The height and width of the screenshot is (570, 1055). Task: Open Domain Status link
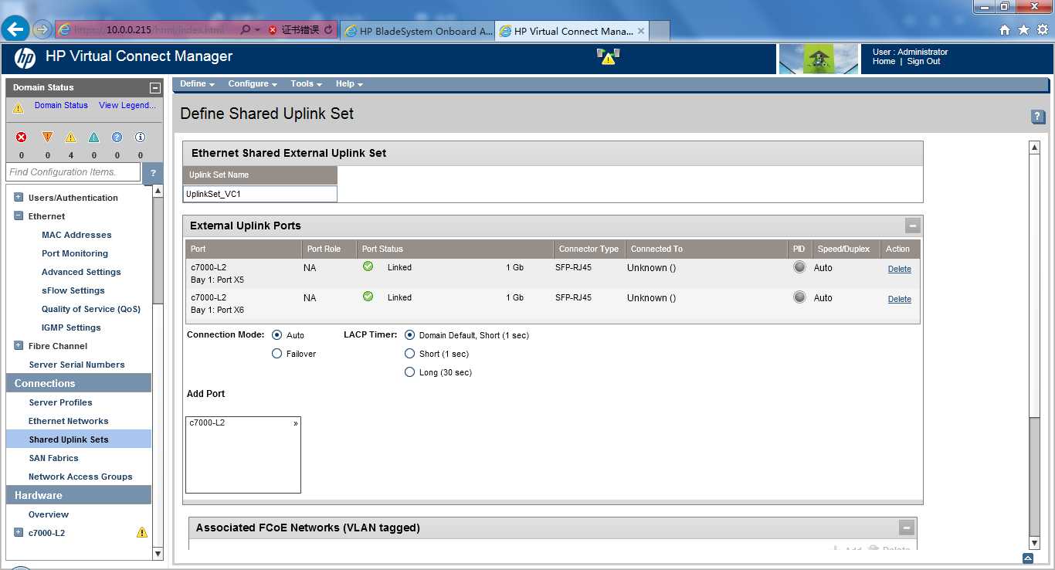click(61, 106)
